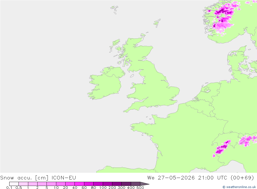Click the arrow tip ending the colour scale

click(x=145, y=184)
